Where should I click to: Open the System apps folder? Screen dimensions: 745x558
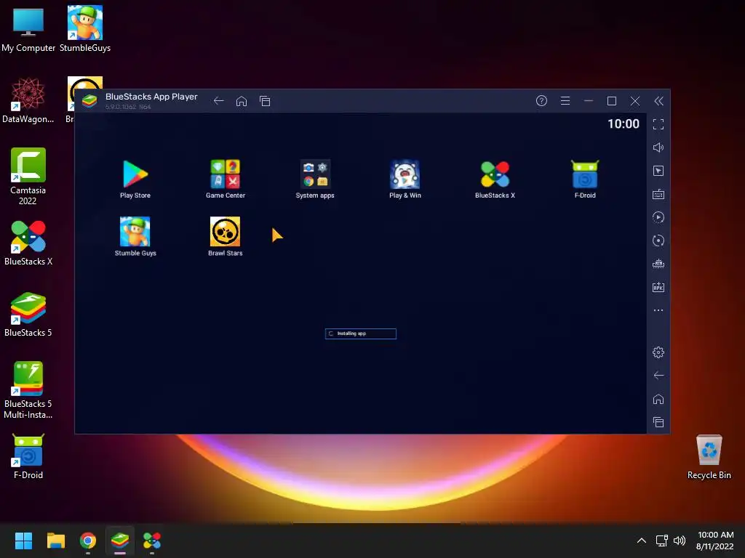(315, 179)
